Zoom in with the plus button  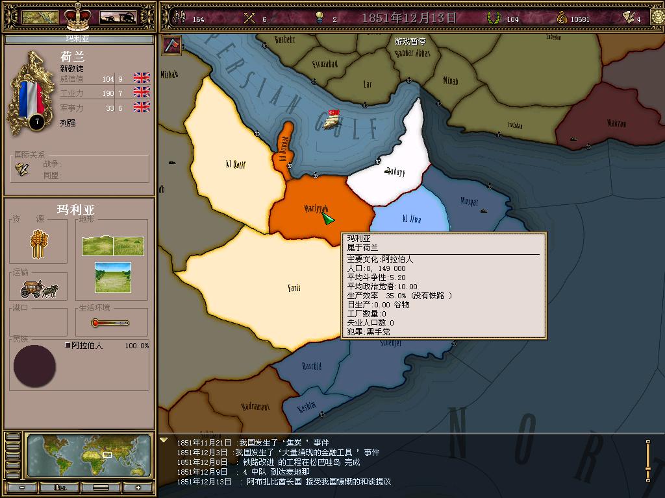click(x=138, y=488)
